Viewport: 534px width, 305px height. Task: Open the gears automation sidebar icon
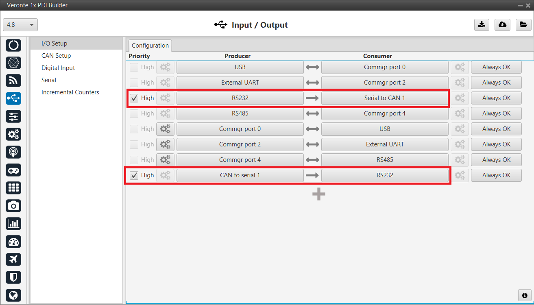point(13,134)
